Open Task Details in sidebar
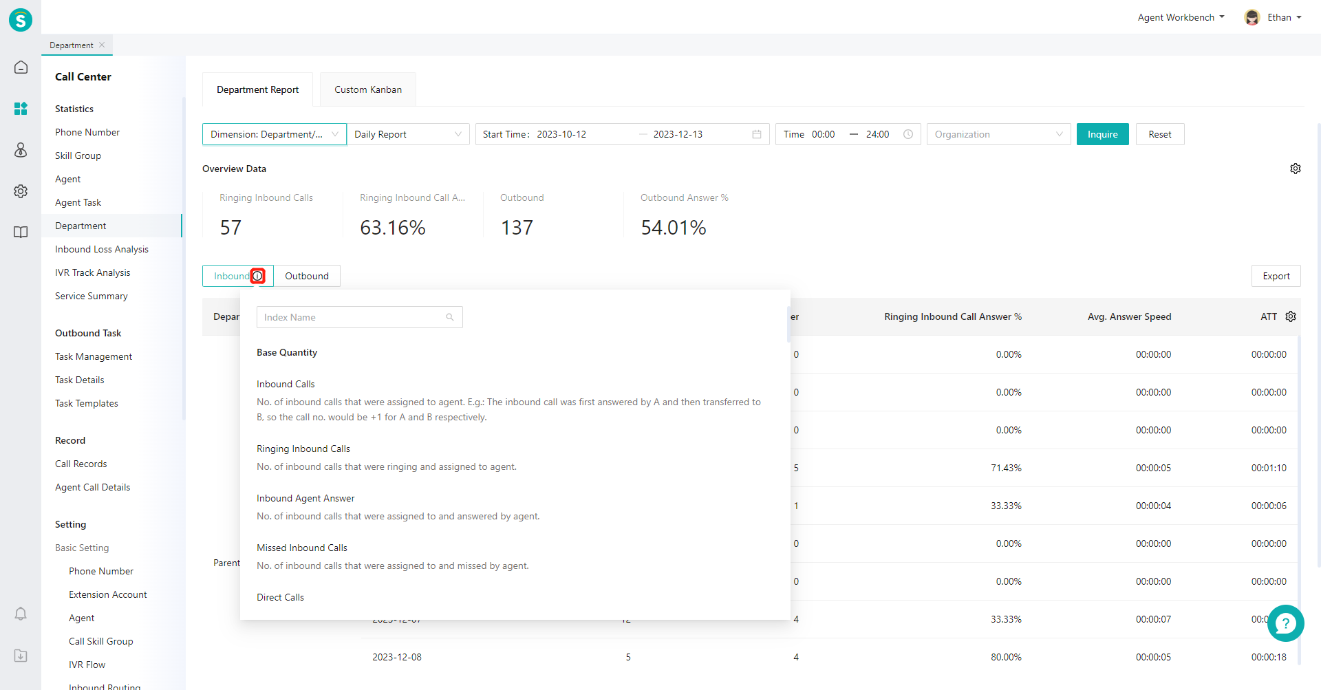This screenshot has width=1321, height=690. (x=80, y=380)
